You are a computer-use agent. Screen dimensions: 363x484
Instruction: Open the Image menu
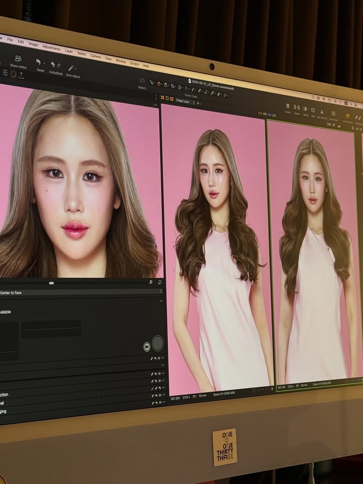point(33,44)
